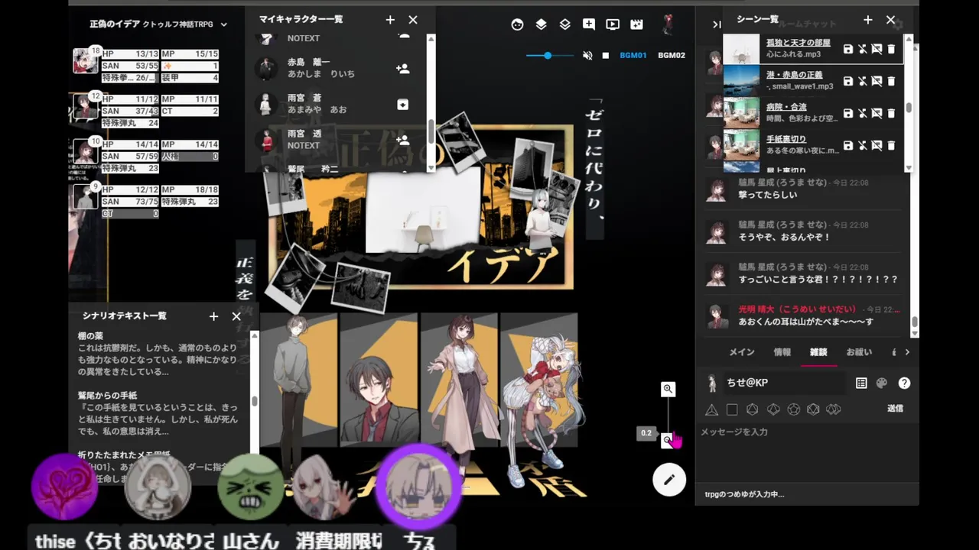
Task: Close the シナリオテキスト一覧 panel
Action: pos(236,316)
